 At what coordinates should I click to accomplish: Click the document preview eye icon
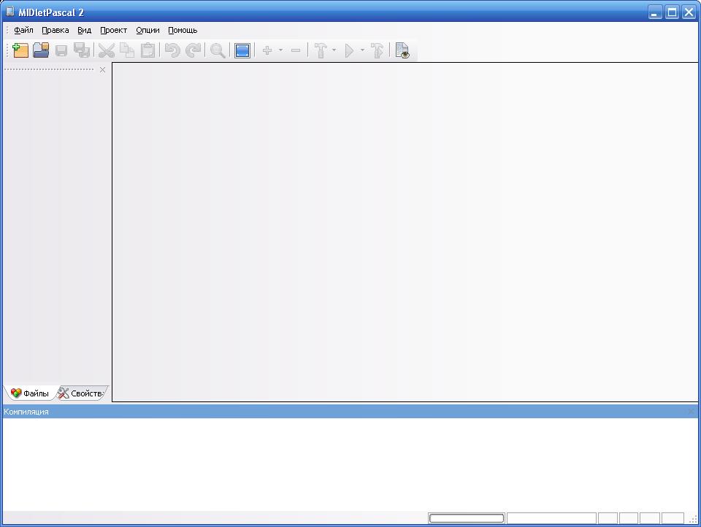tap(402, 50)
